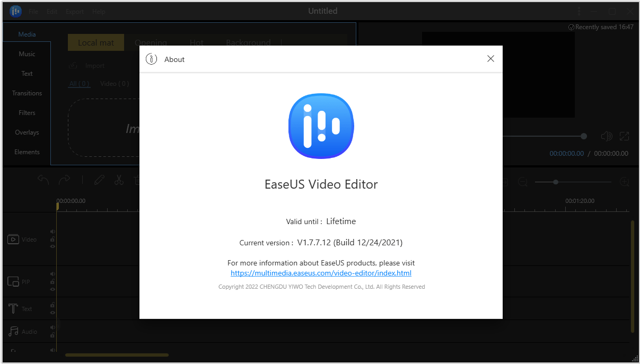This screenshot has width=640, height=364.
Task: Mute the Audio track
Action: (52, 327)
